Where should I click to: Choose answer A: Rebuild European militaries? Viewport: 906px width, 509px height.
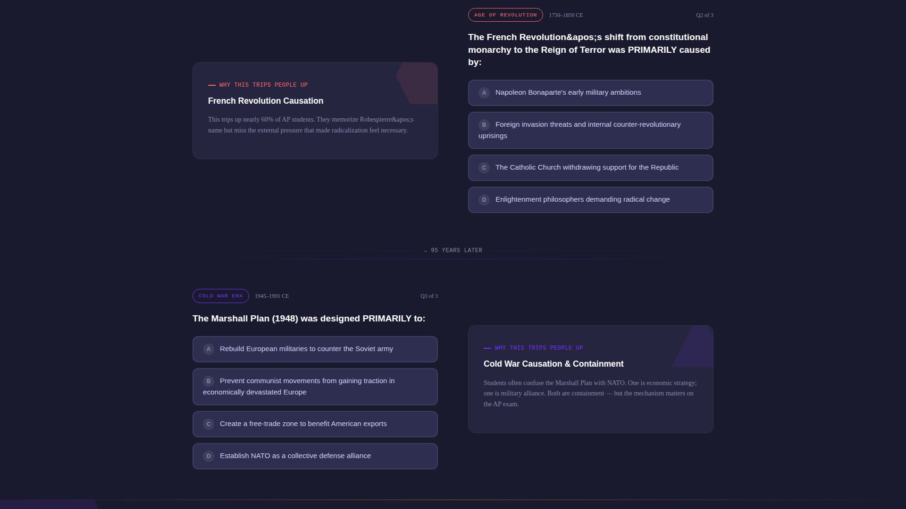click(315, 349)
